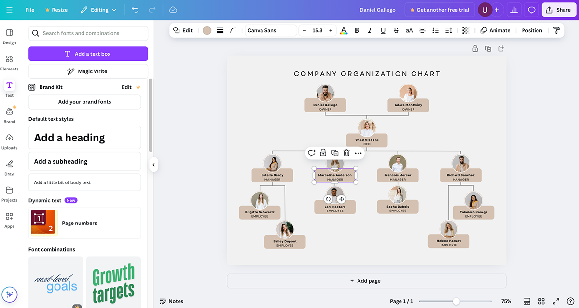Select the Elements sidebar panel
579x308 pixels.
click(9, 63)
